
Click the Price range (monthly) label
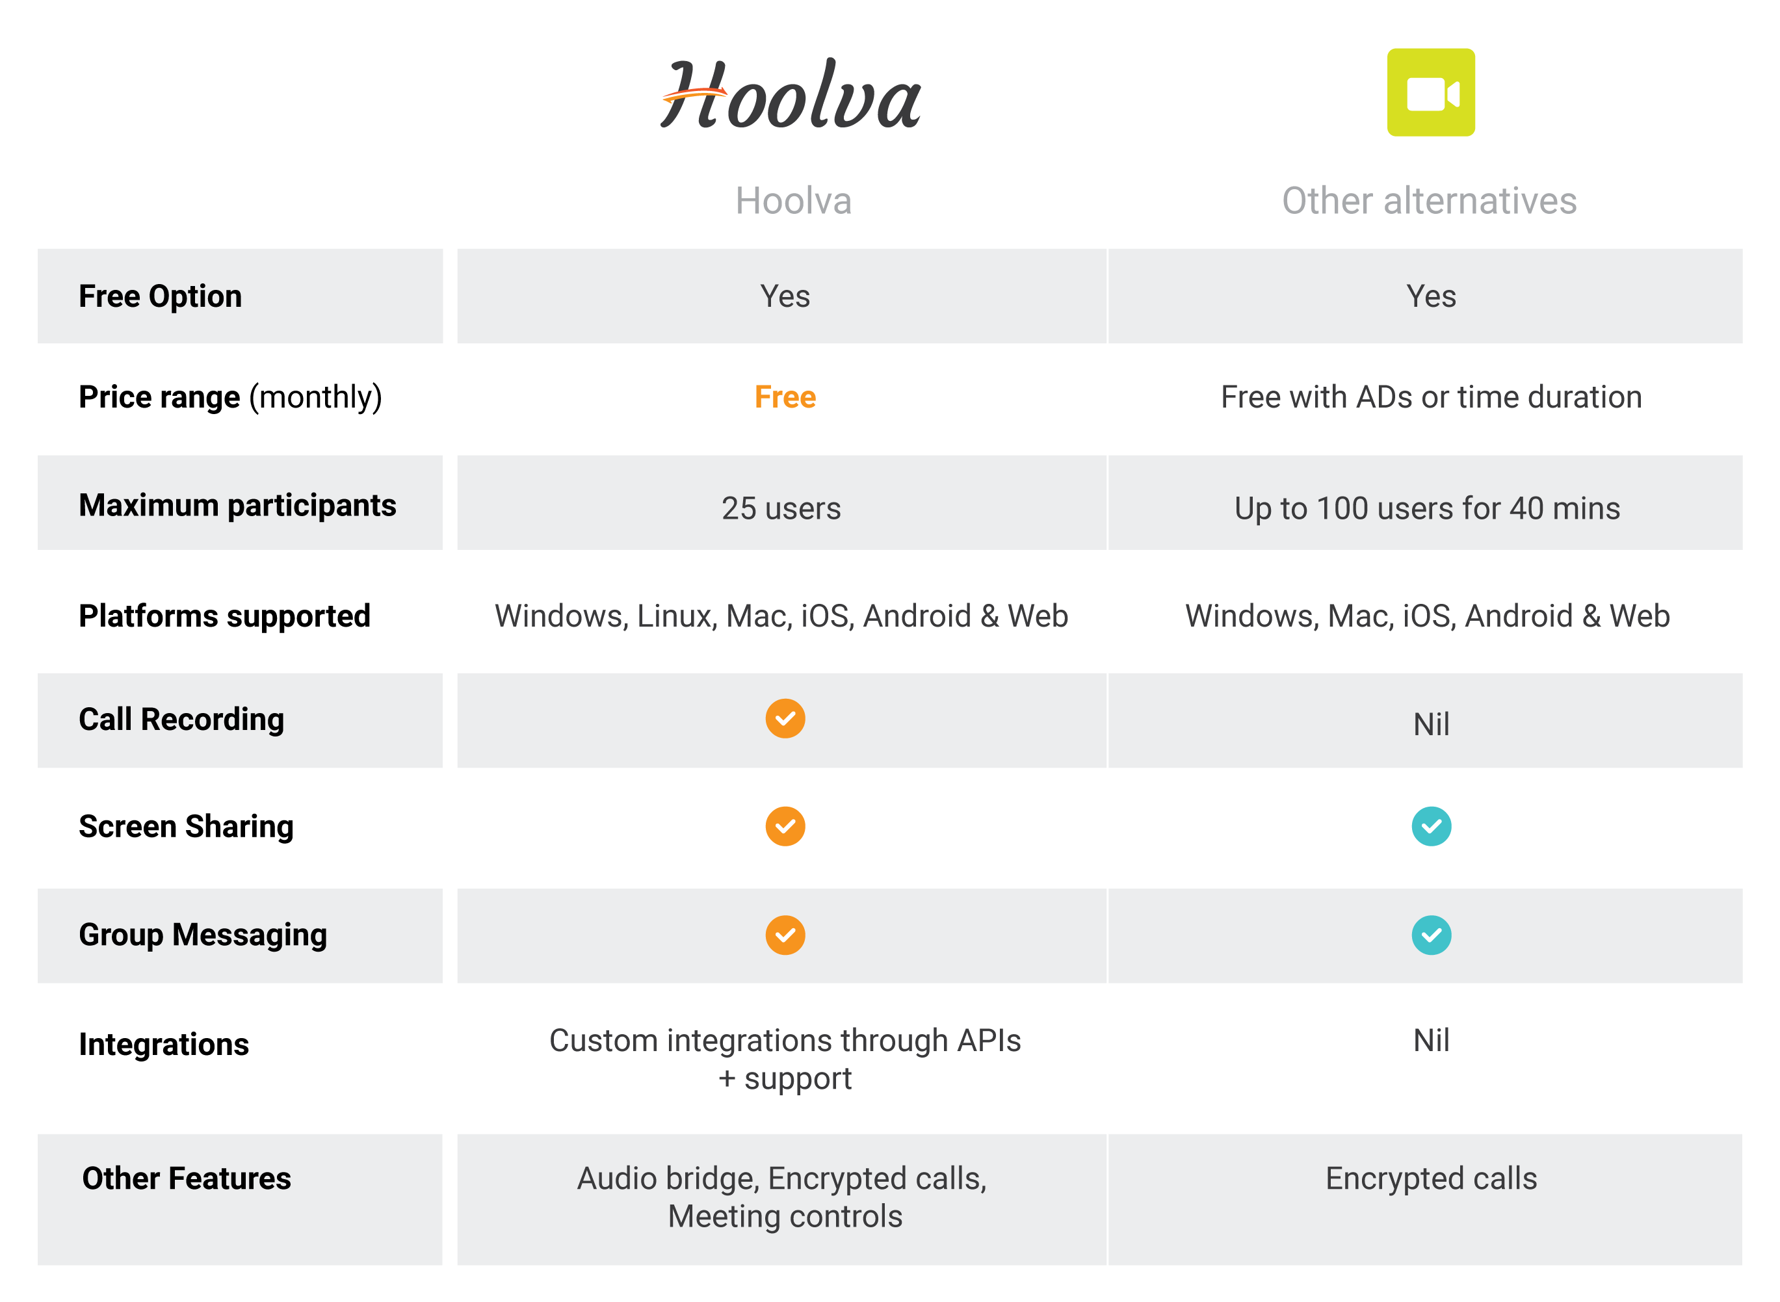(x=230, y=397)
